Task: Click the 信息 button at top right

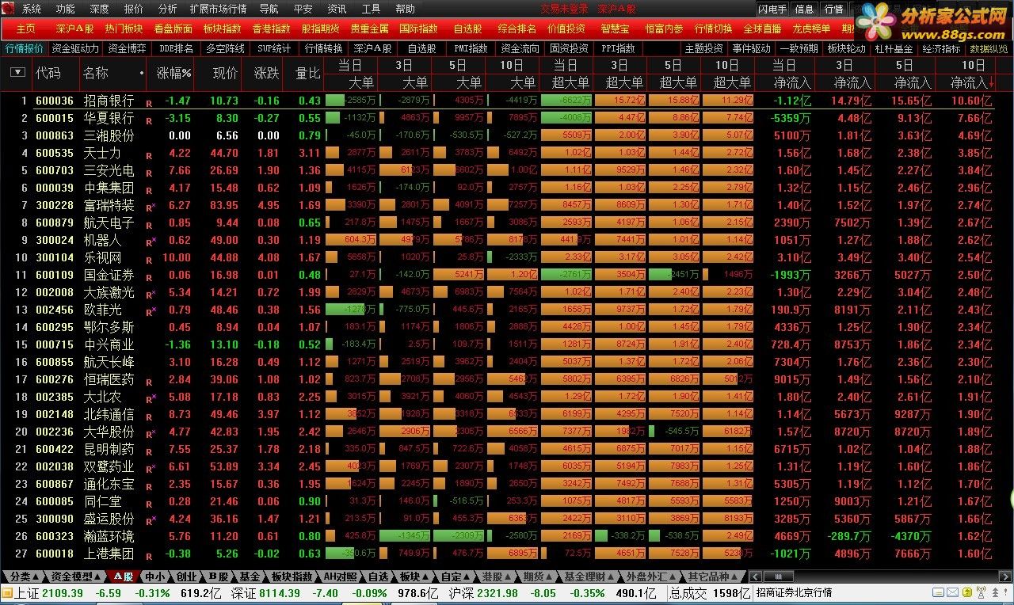Action: (x=804, y=10)
